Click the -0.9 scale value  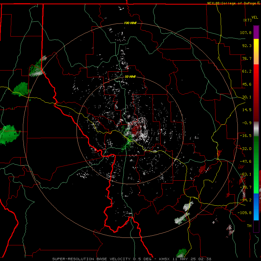click(247, 123)
